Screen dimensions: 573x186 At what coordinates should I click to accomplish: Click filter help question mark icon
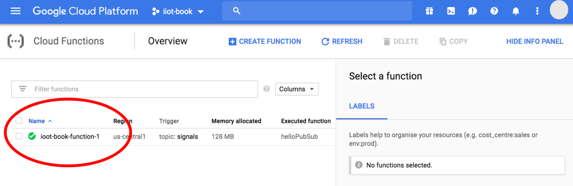click(267, 89)
